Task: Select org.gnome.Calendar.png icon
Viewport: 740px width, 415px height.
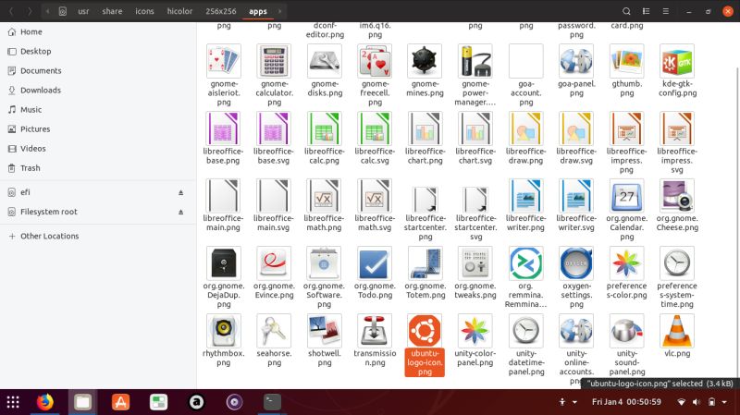Action: click(627, 195)
